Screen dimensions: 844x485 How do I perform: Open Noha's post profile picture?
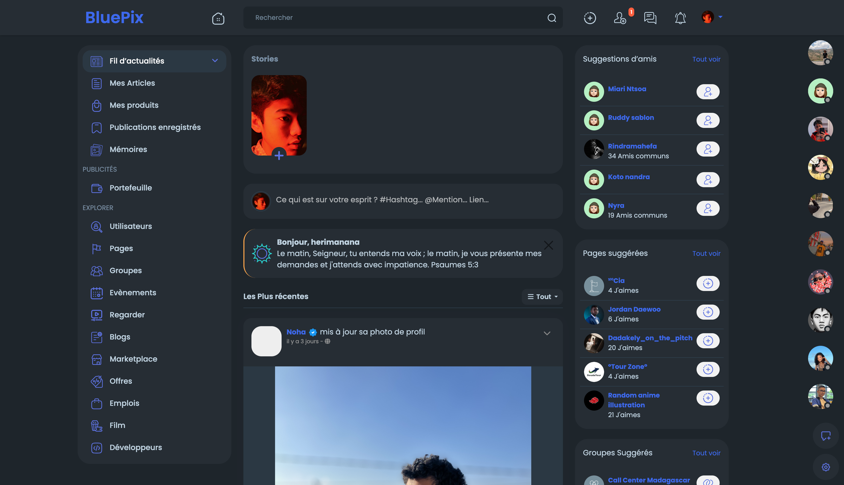[x=266, y=341]
